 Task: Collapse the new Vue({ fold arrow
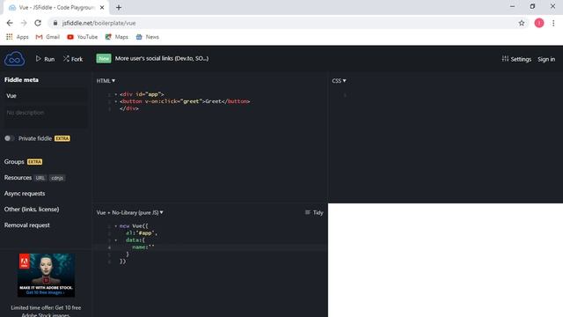click(x=115, y=226)
